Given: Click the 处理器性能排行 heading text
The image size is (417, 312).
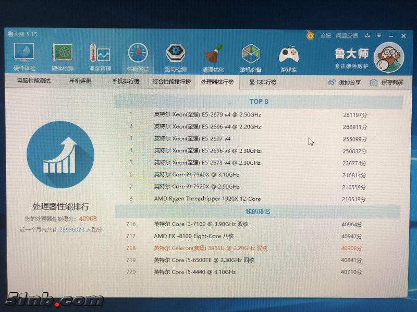Looking at the screenshot, I should pyautogui.click(x=60, y=206).
